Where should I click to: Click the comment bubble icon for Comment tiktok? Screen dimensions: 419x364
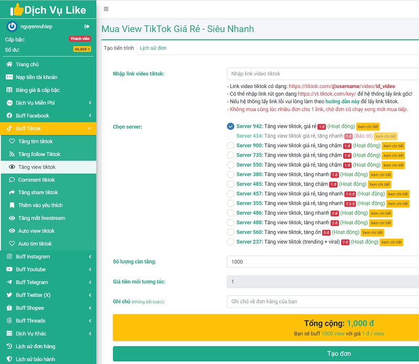(x=13, y=180)
